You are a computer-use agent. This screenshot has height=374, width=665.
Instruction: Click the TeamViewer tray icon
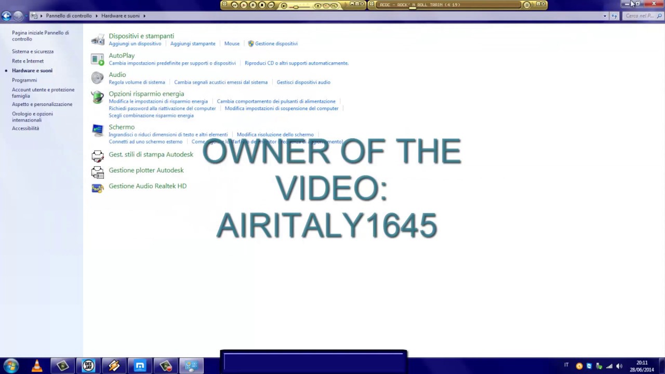pos(589,366)
